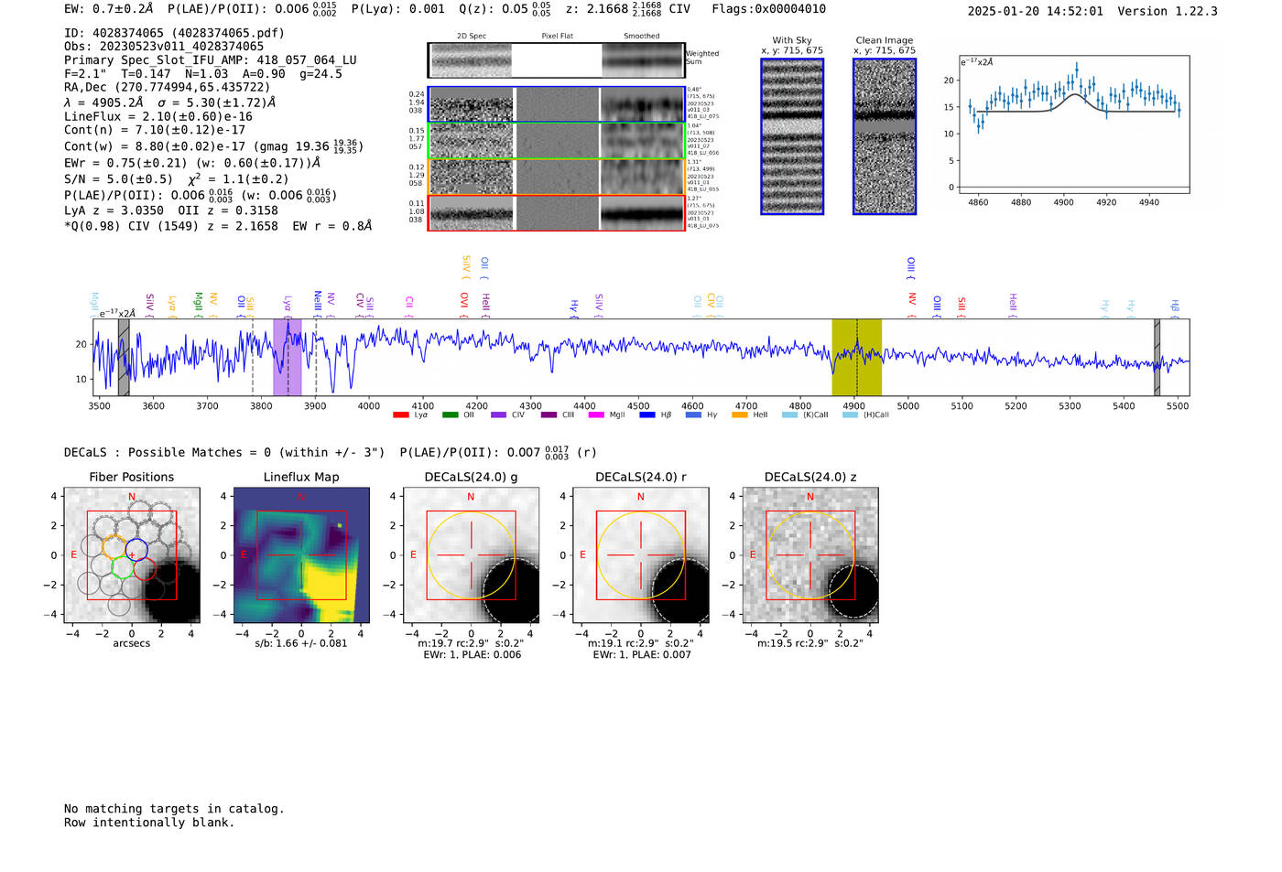Select the 'Obs: 20230523v011_4028374065' text

coord(164,47)
